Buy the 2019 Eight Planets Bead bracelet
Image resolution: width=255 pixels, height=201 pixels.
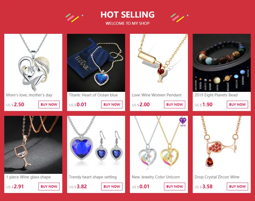pos(237,104)
